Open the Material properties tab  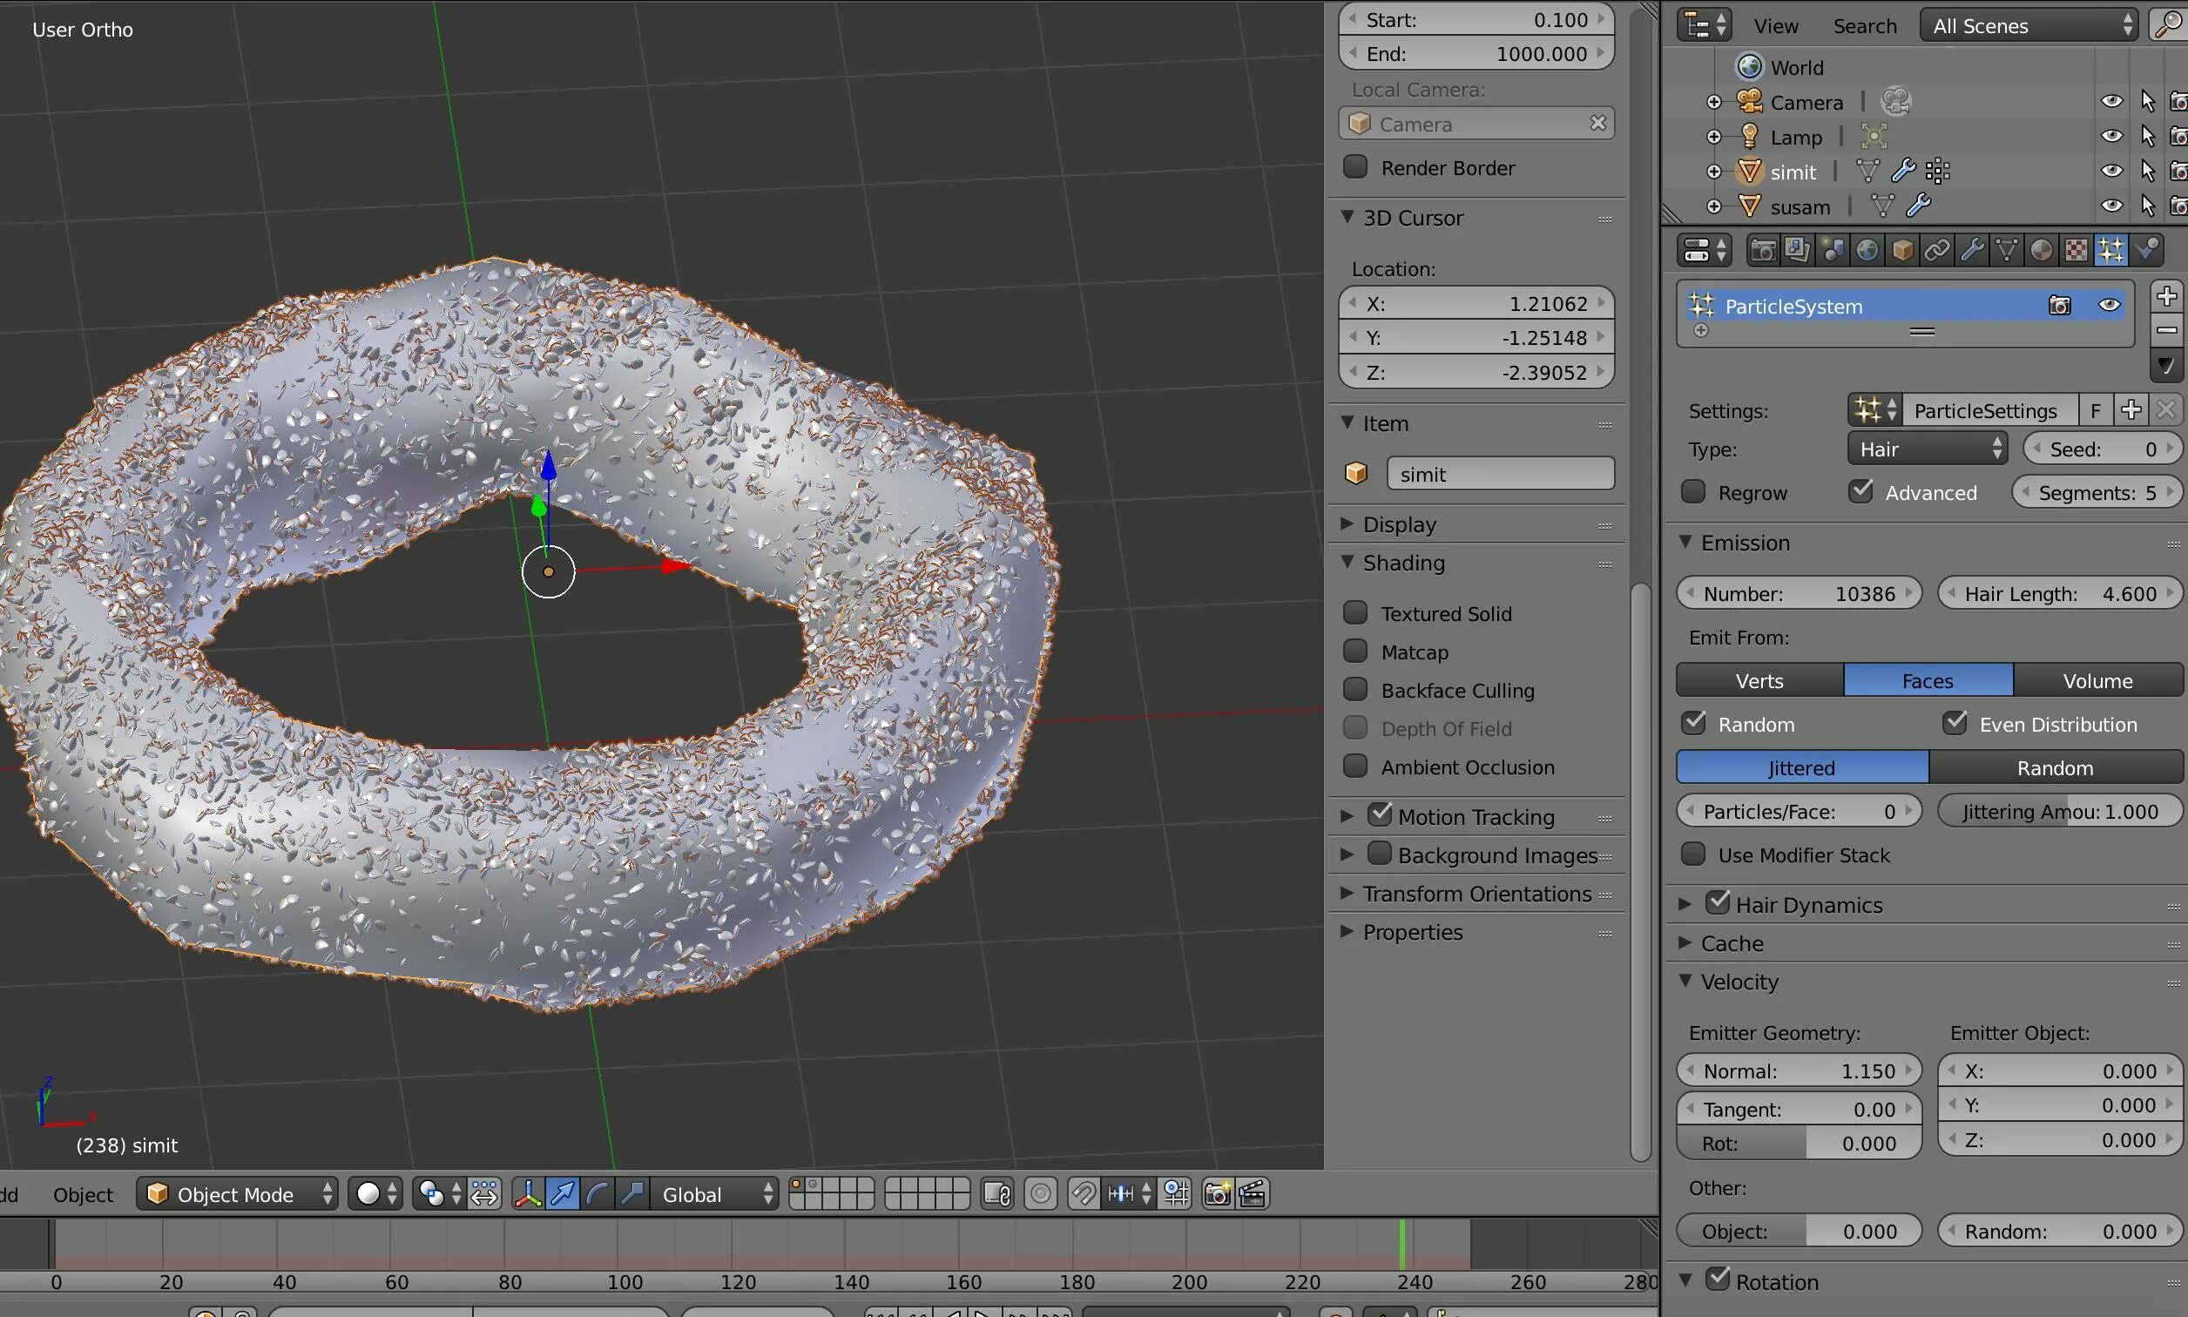(2043, 249)
